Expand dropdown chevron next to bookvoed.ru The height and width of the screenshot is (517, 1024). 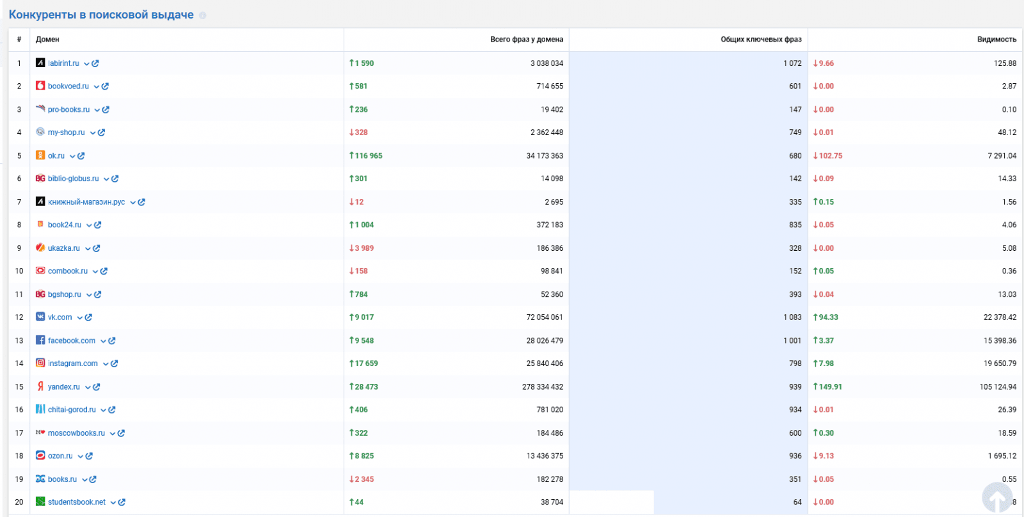coord(96,87)
